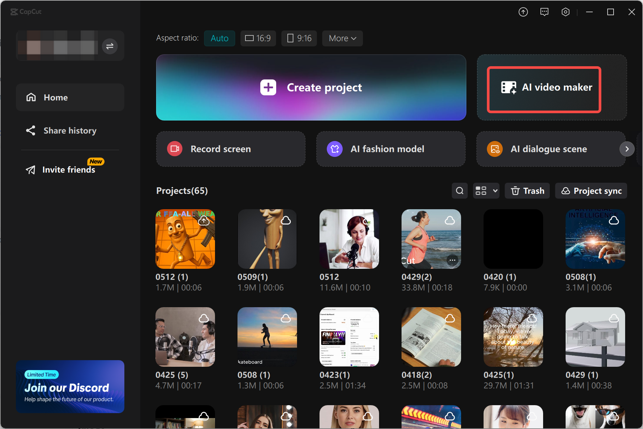Open the feedback chat icon
This screenshot has height=429, width=643.
coord(544,12)
